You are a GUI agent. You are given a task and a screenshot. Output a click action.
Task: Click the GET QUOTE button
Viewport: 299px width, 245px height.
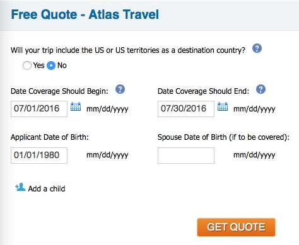click(x=236, y=227)
